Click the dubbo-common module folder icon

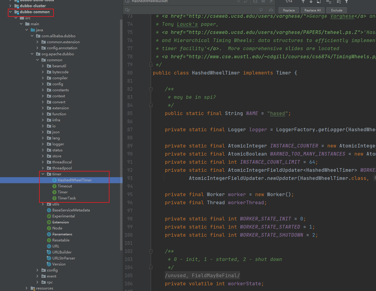tap(17, 12)
